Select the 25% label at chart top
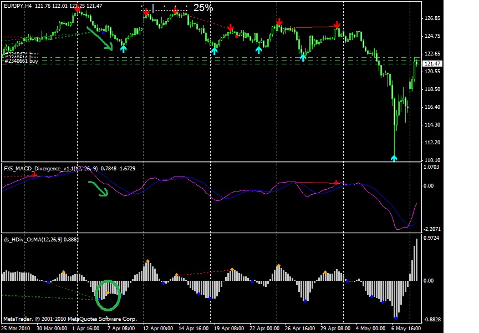The image size is (479, 333). (203, 8)
